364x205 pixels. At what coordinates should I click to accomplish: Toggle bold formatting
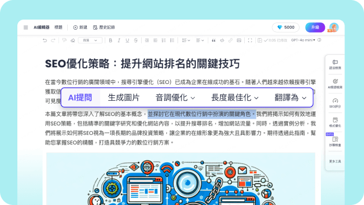pos(110,40)
